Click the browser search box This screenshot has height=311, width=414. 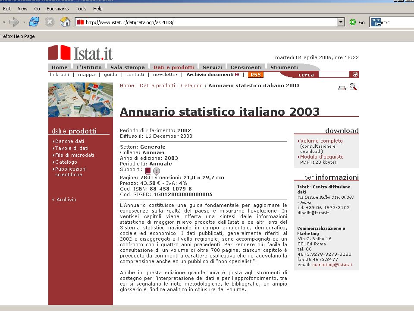click(397, 22)
